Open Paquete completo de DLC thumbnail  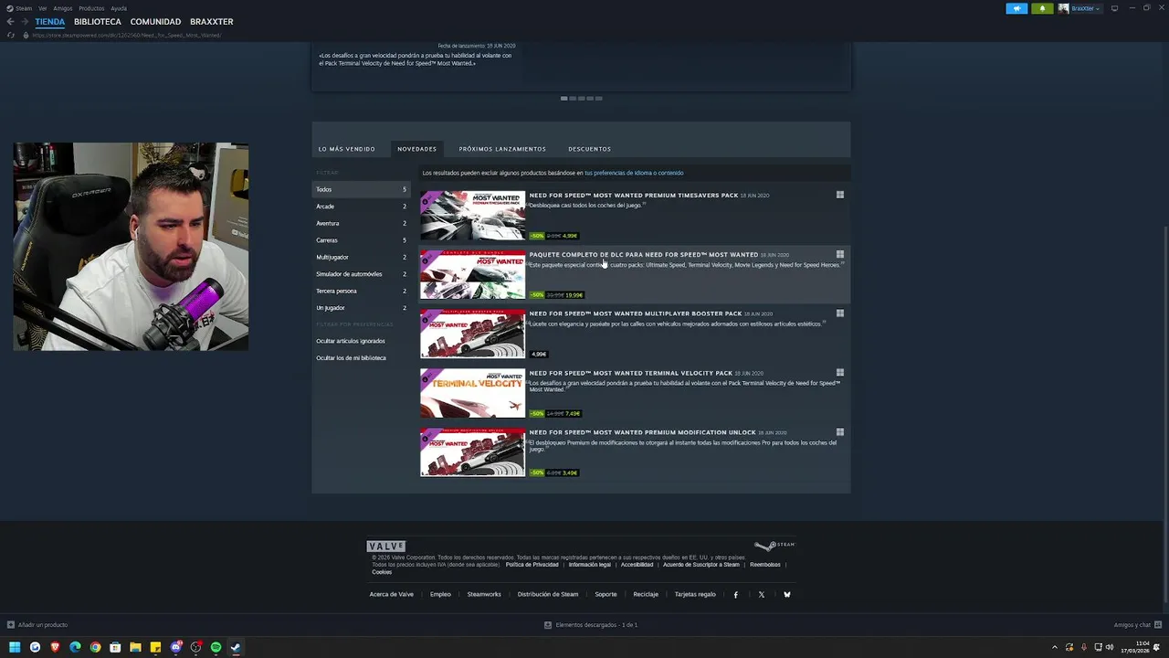pyautogui.click(x=472, y=274)
